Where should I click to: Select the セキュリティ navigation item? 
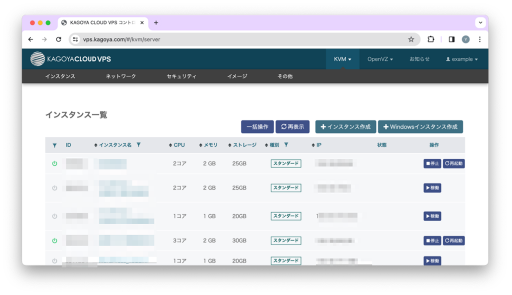[x=181, y=76]
